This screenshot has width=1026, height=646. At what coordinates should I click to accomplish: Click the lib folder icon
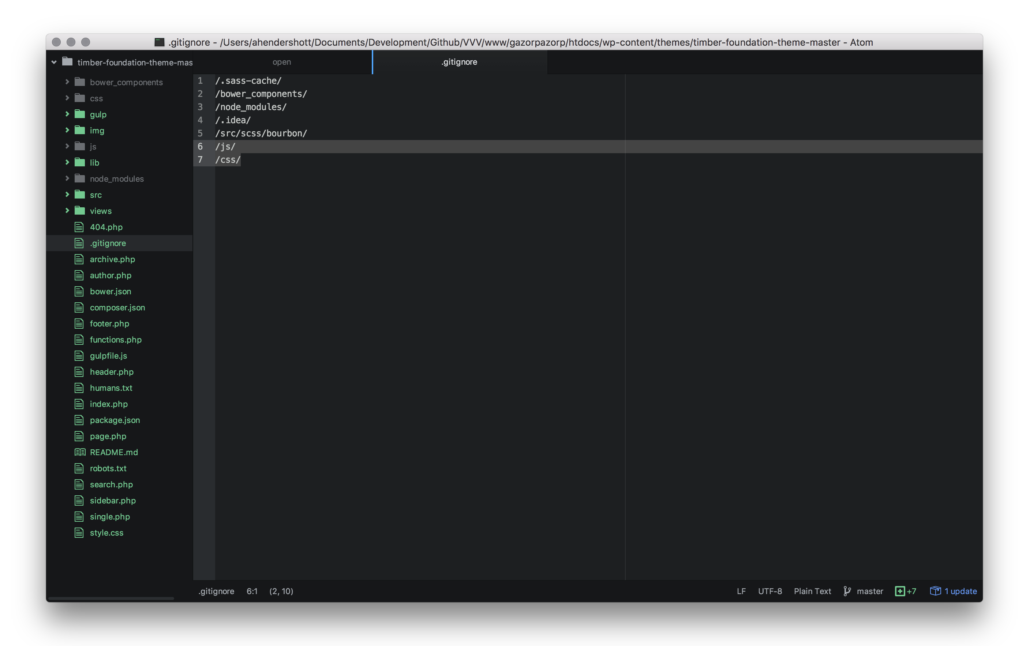click(80, 162)
